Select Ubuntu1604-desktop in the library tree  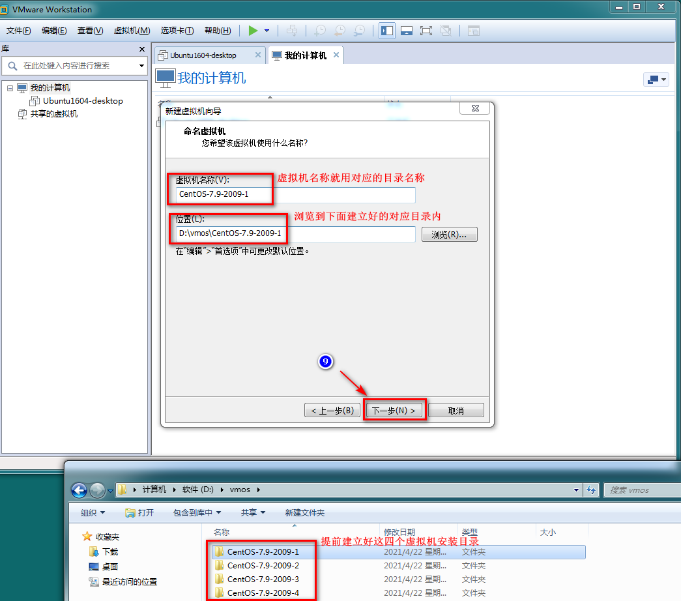click(x=83, y=101)
